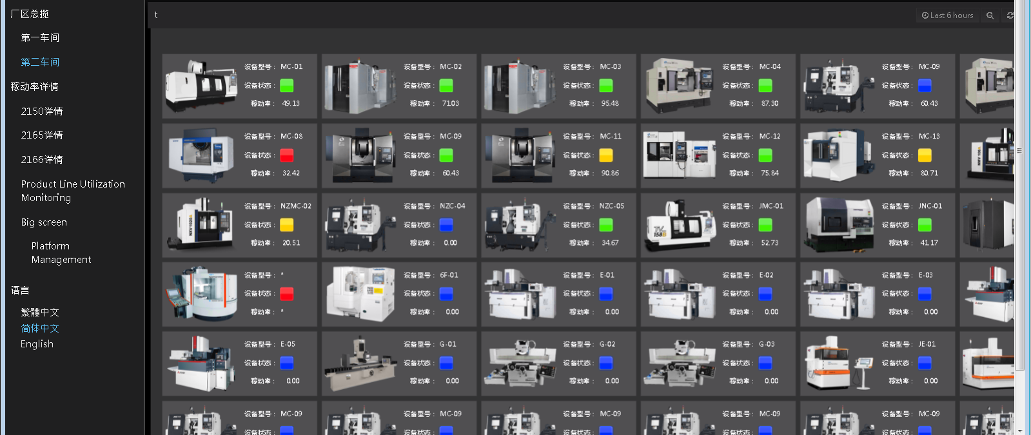The width and height of the screenshot is (1031, 435).
Task: Open the 2165详情 page
Action: (42, 135)
